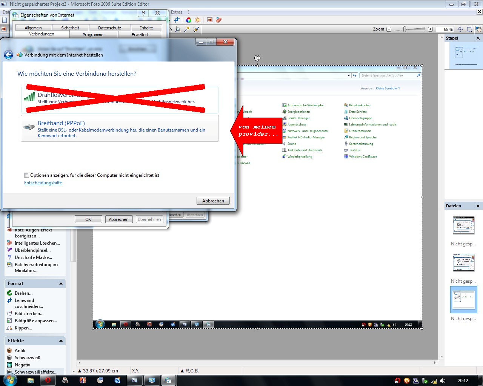Select the selection brush tool icon
Screen dimensions: 483x386
click(x=196, y=29)
